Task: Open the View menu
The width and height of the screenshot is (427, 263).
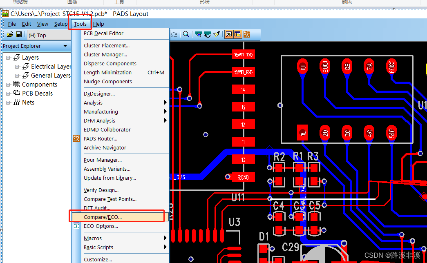Action: [42, 24]
